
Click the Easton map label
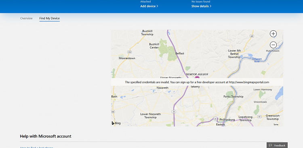(x=221, y=125)
